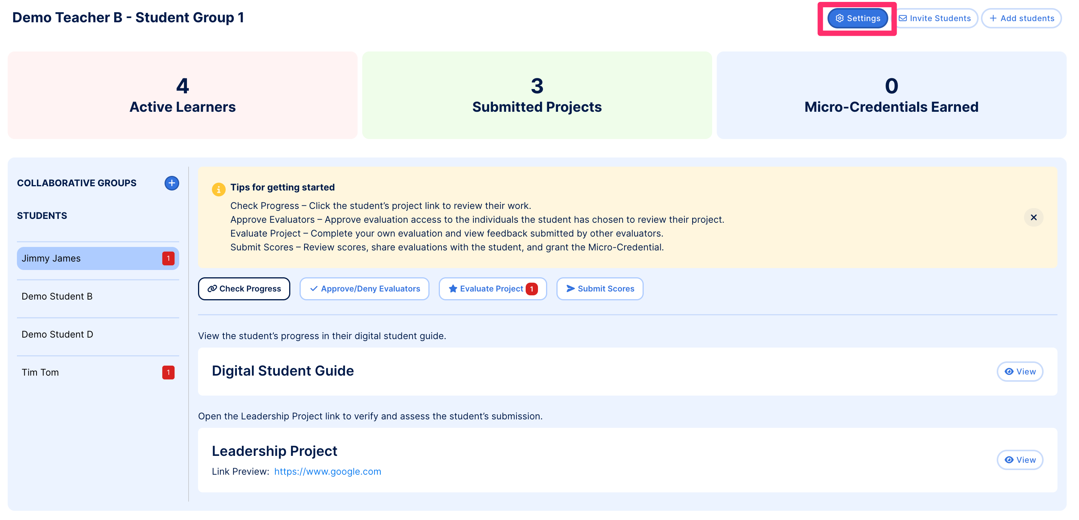
Task: Dismiss the getting started tips banner
Action: [1033, 217]
